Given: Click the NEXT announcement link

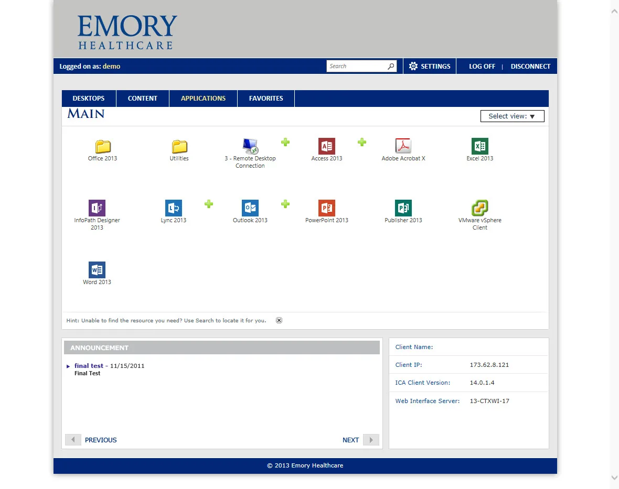Looking at the screenshot, I should tap(350, 440).
